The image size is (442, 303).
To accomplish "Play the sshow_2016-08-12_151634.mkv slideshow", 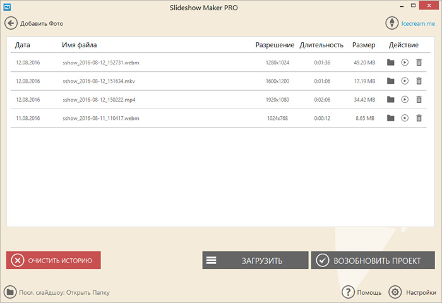I will click(405, 81).
